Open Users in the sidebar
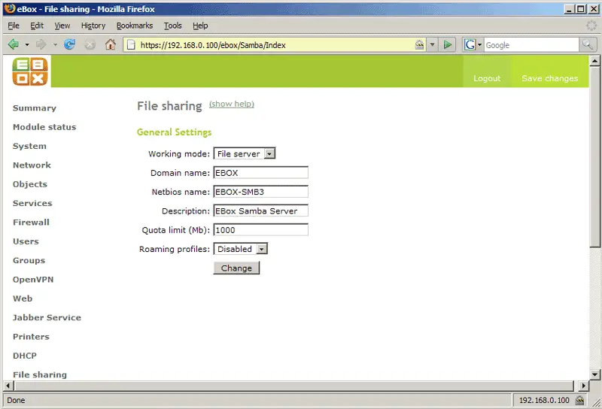 [x=26, y=241]
